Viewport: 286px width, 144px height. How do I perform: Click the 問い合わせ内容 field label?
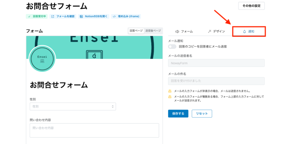[x=40, y=120]
